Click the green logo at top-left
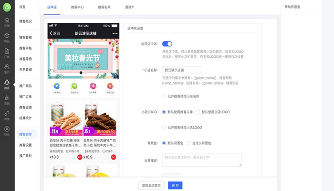The height and width of the screenshot is (191, 334). pos(7,7)
